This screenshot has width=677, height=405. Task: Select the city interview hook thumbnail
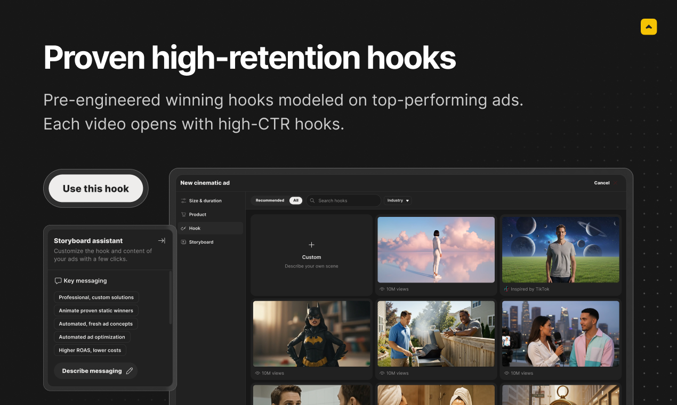pyautogui.click(x=561, y=334)
